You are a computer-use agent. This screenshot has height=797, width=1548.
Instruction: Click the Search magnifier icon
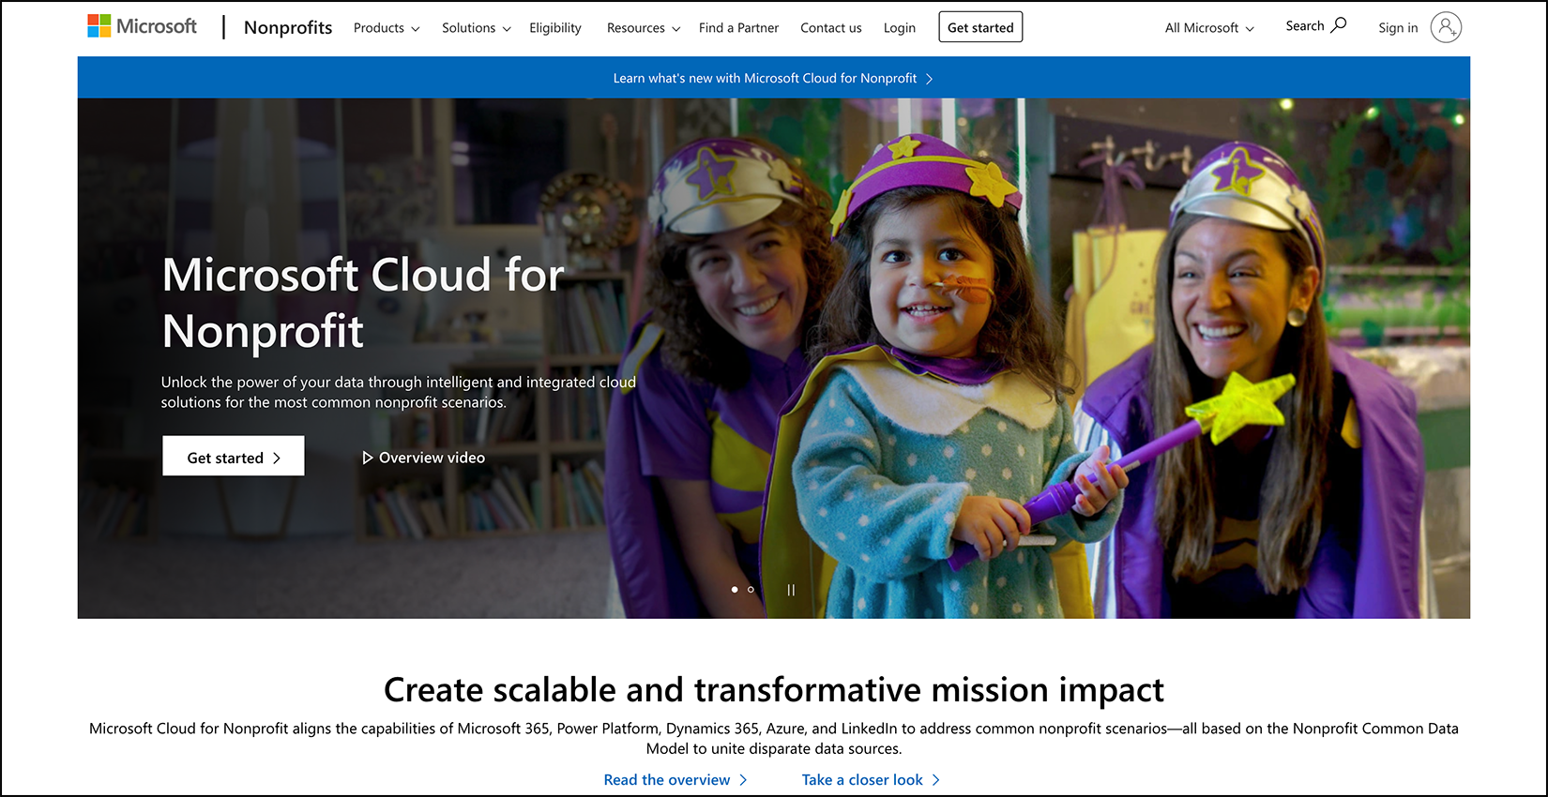tap(1339, 25)
